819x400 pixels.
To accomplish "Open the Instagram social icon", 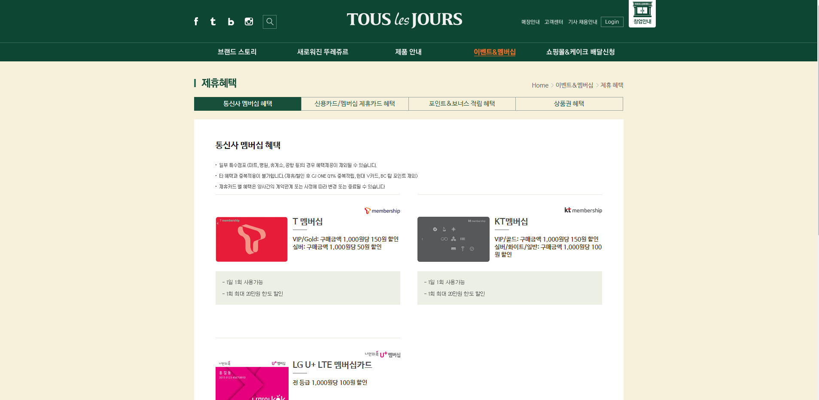I will pyautogui.click(x=249, y=21).
